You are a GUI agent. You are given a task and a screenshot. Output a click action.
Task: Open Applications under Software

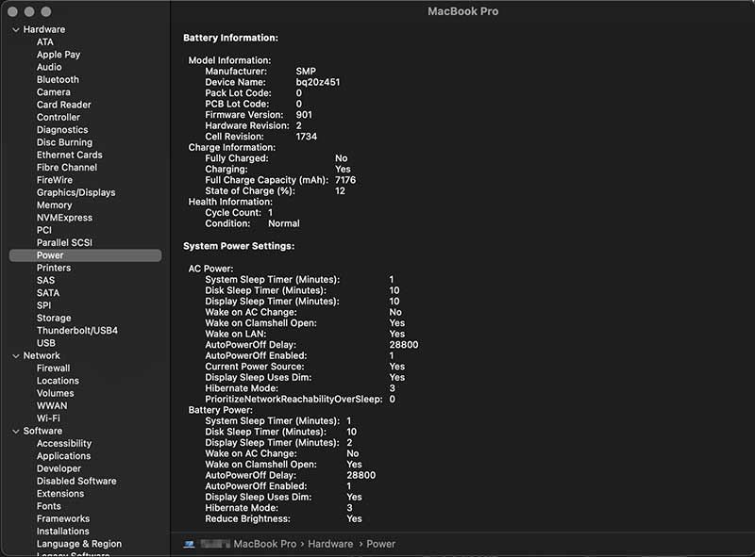(x=63, y=456)
